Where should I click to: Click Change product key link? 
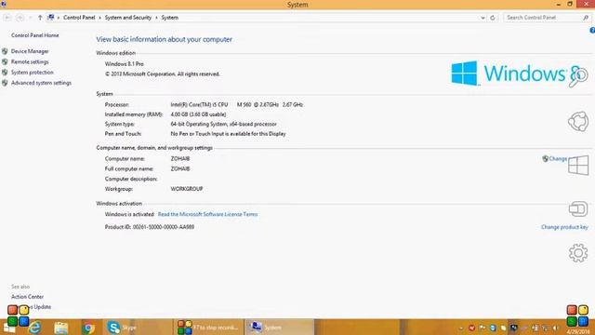(x=564, y=227)
